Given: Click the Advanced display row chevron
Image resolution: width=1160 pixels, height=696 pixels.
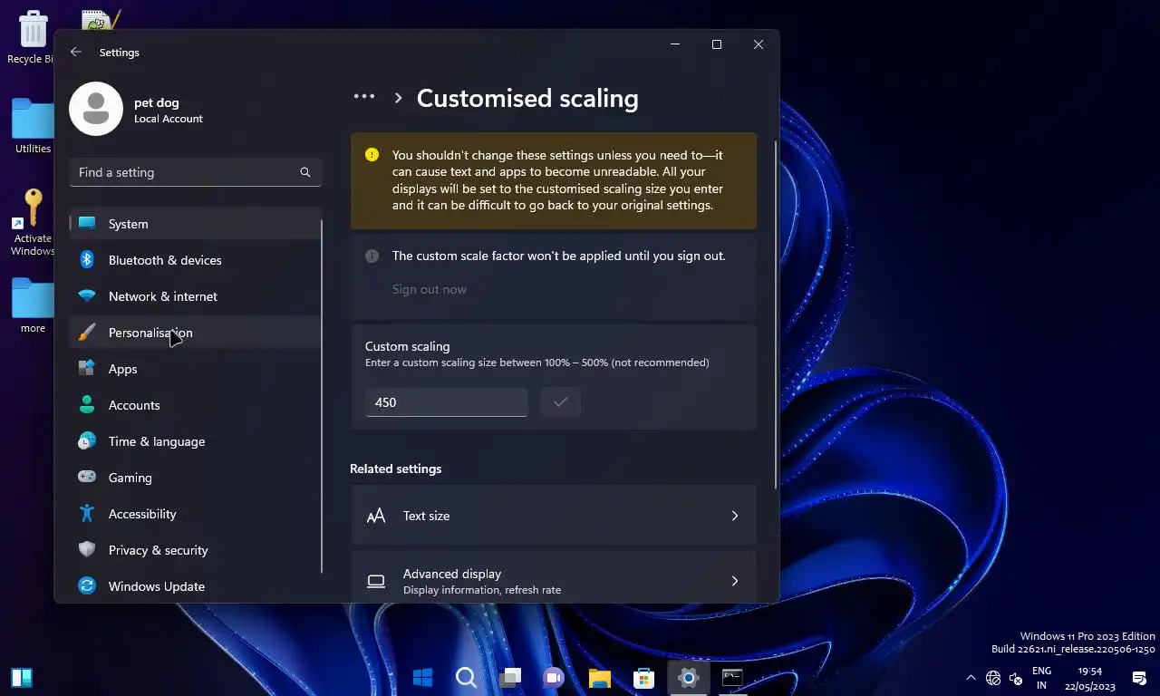Looking at the screenshot, I should tap(734, 581).
